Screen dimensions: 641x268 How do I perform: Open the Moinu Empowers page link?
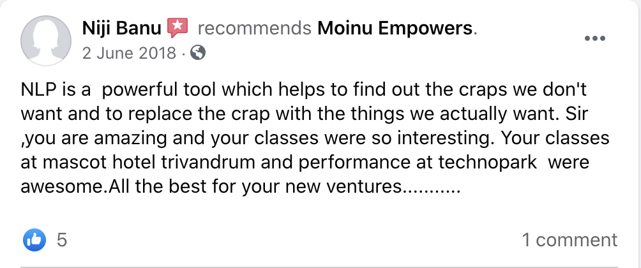395,29
